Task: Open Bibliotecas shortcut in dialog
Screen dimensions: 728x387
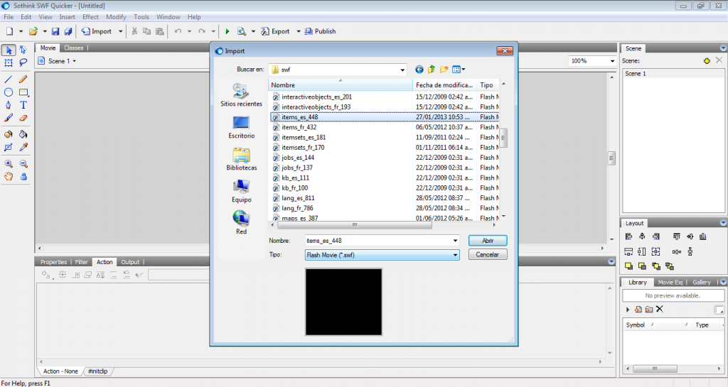Action: pos(241,159)
